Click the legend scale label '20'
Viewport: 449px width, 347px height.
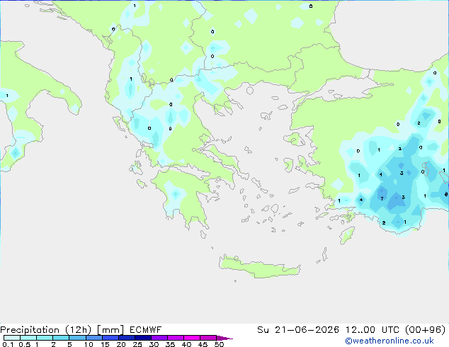coord(121,344)
